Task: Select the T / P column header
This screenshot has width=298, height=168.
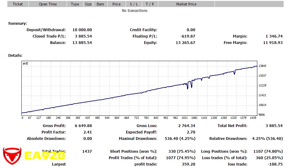Action: tap(150, 4)
